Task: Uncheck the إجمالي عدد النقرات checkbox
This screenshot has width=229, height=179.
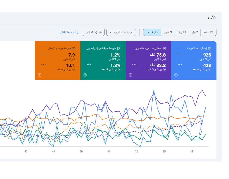Action: [209, 49]
